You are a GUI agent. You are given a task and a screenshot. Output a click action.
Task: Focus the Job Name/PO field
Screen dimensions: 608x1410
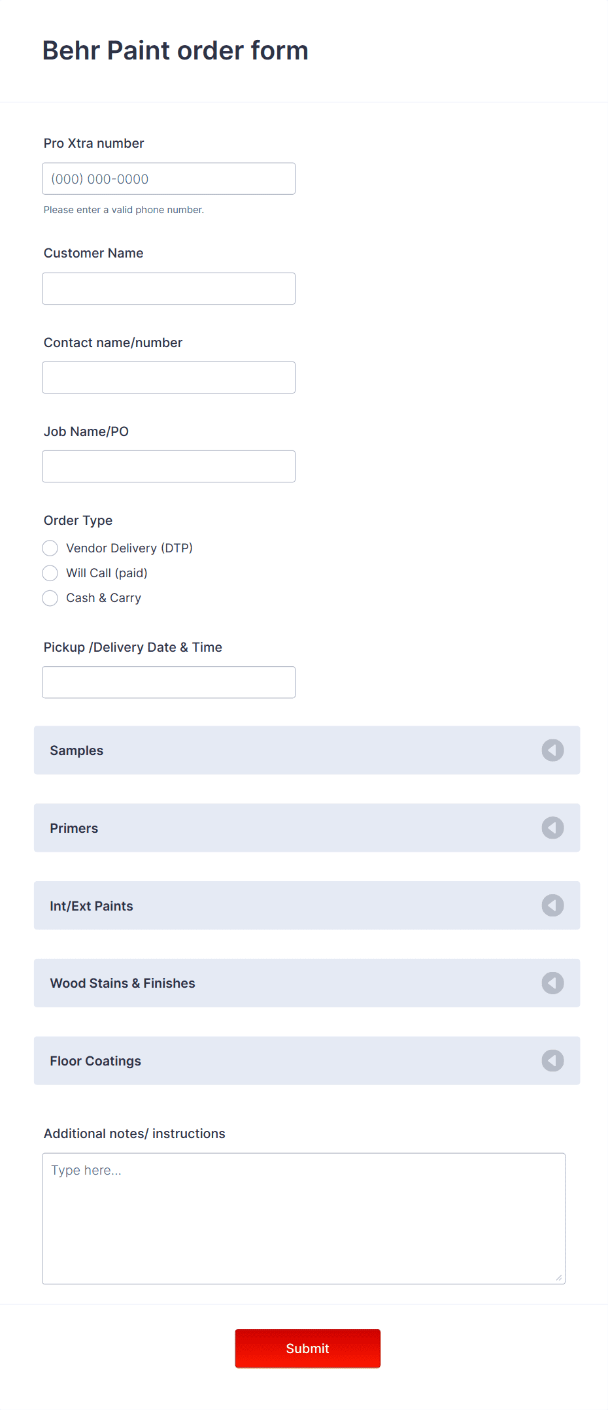tap(168, 465)
